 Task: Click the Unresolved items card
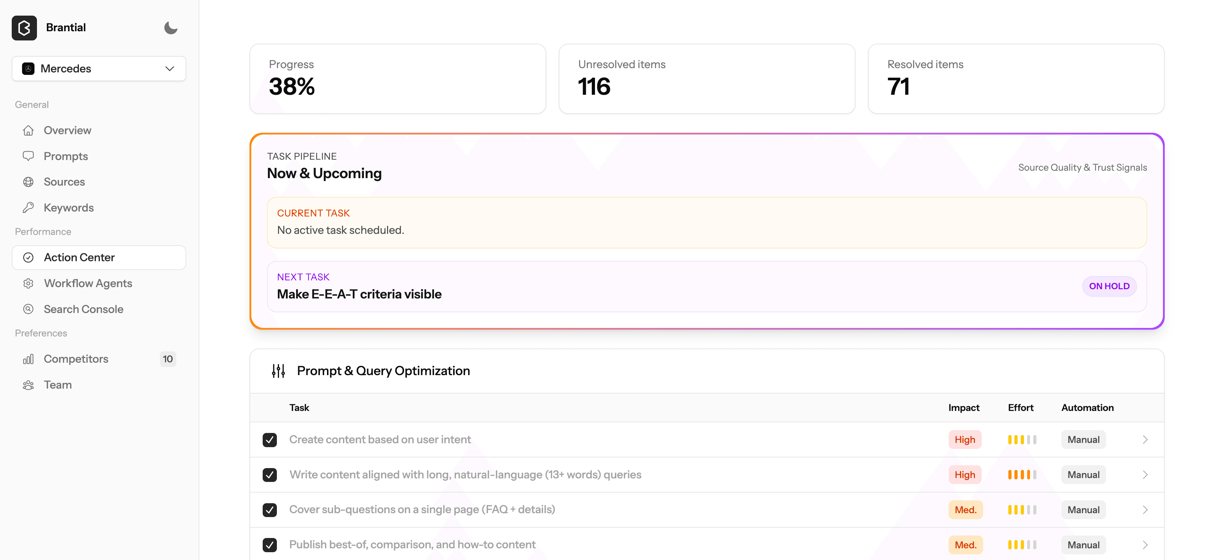pyautogui.click(x=706, y=78)
